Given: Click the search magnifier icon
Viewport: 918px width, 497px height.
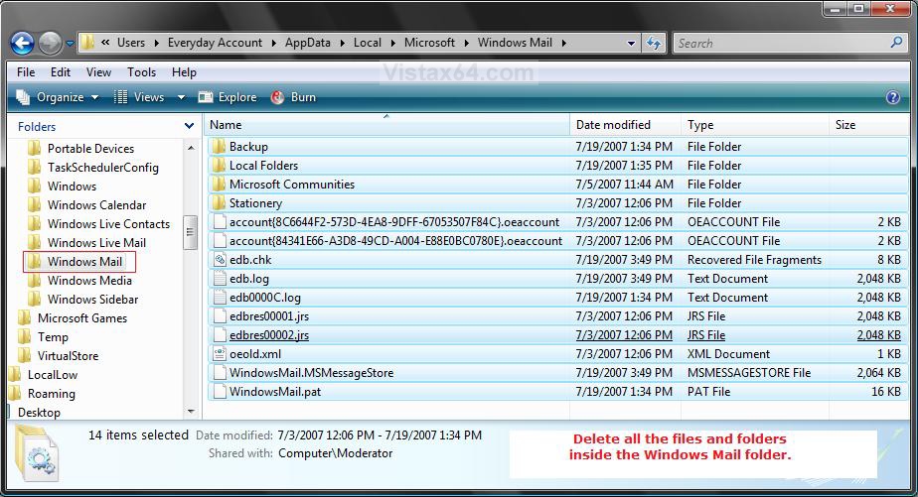Looking at the screenshot, I should (896, 42).
